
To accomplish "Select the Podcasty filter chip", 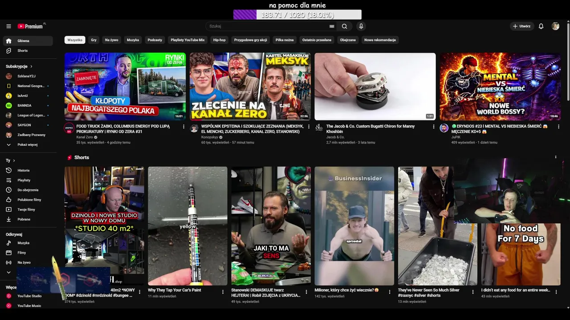I will (x=155, y=40).
